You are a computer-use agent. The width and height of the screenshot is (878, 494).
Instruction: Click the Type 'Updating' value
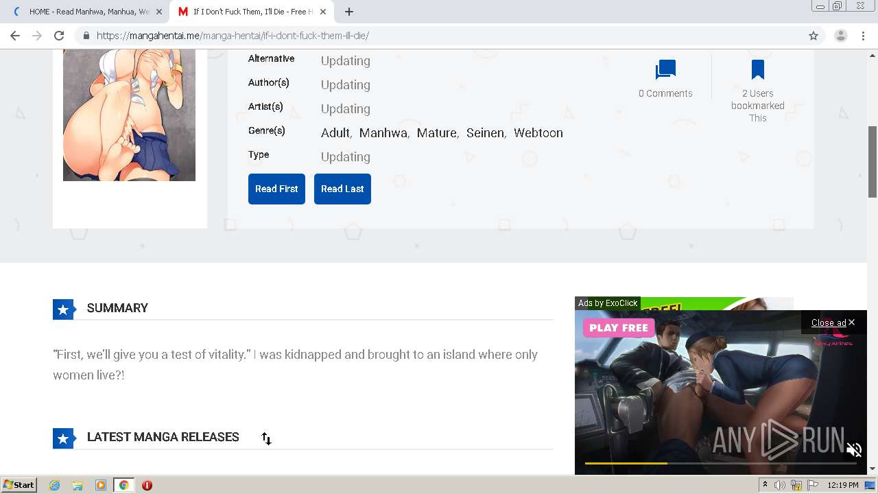[x=346, y=157]
